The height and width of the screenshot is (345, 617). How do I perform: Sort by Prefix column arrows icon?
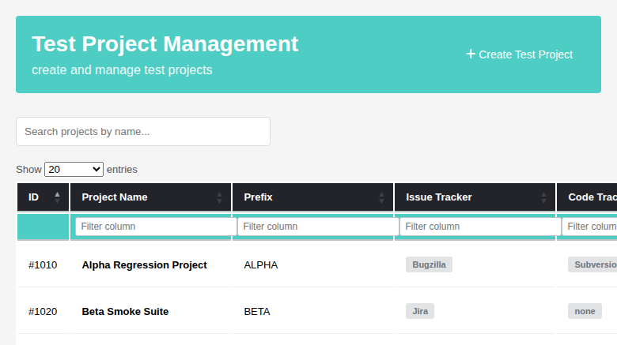pos(381,197)
